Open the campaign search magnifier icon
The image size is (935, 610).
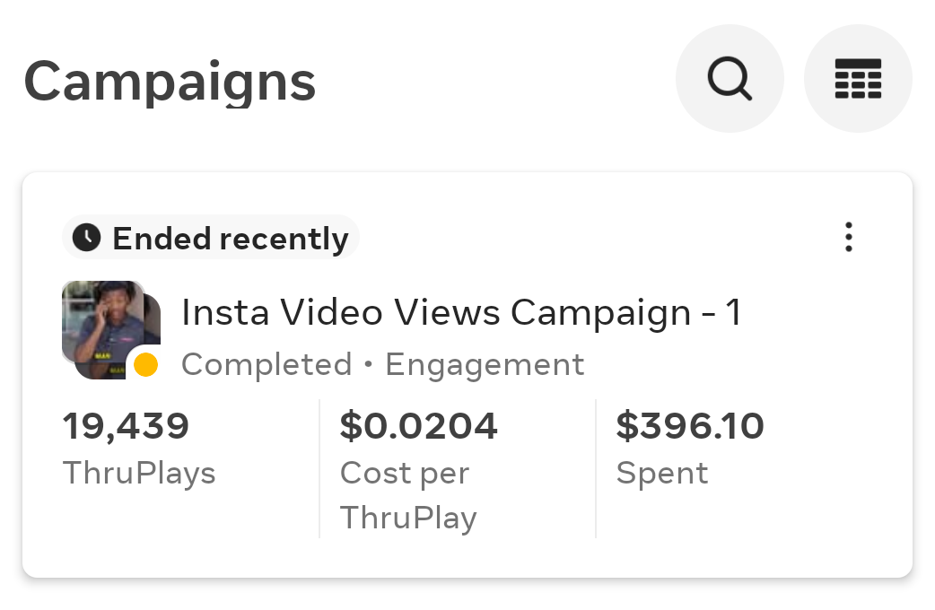tap(730, 79)
